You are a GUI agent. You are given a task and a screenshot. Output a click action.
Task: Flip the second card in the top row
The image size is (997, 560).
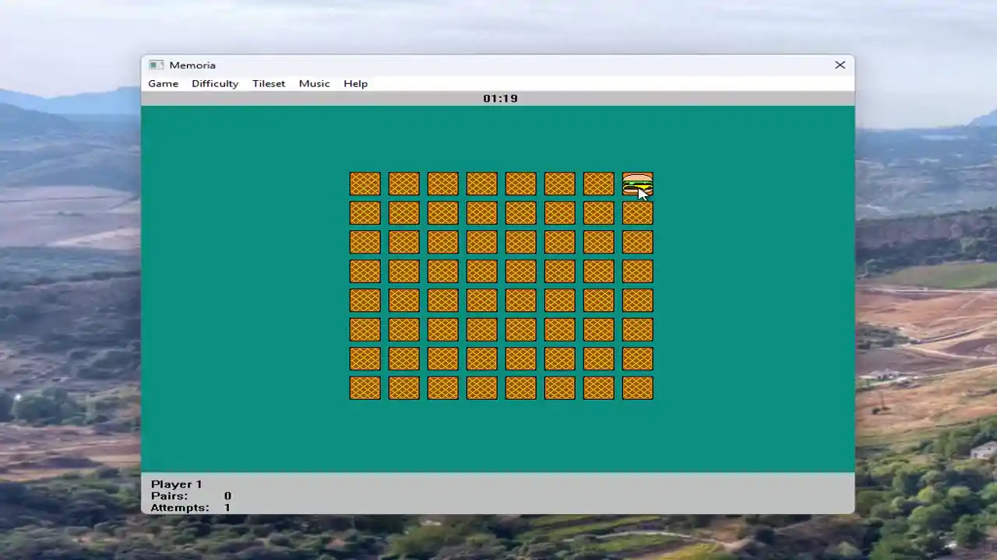(x=403, y=184)
